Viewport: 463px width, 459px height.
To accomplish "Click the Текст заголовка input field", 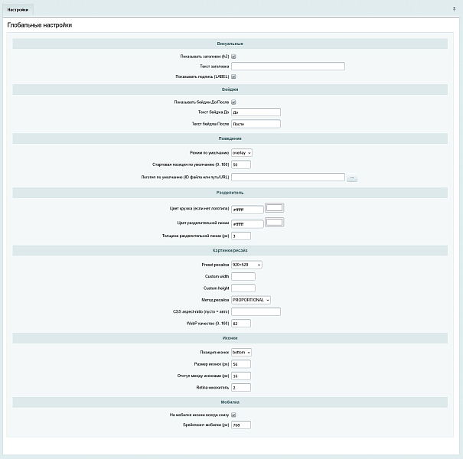I will tap(288, 67).
